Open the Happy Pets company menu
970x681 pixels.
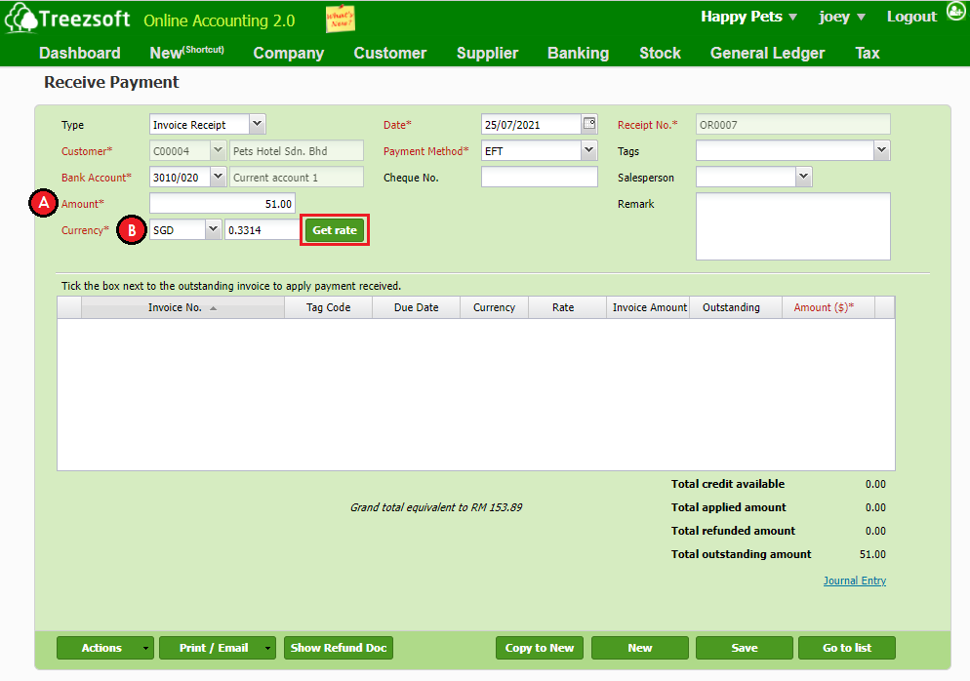click(x=748, y=17)
